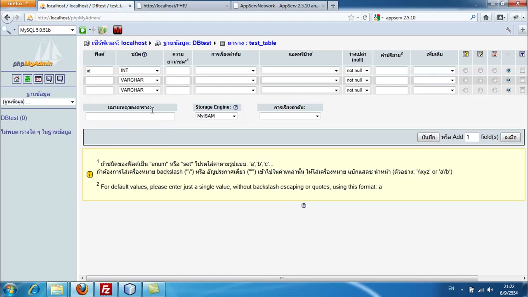Viewport: 528px width, 297px height.
Task: Tick fulltext checkbox for third field row
Action: click(522, 90)
